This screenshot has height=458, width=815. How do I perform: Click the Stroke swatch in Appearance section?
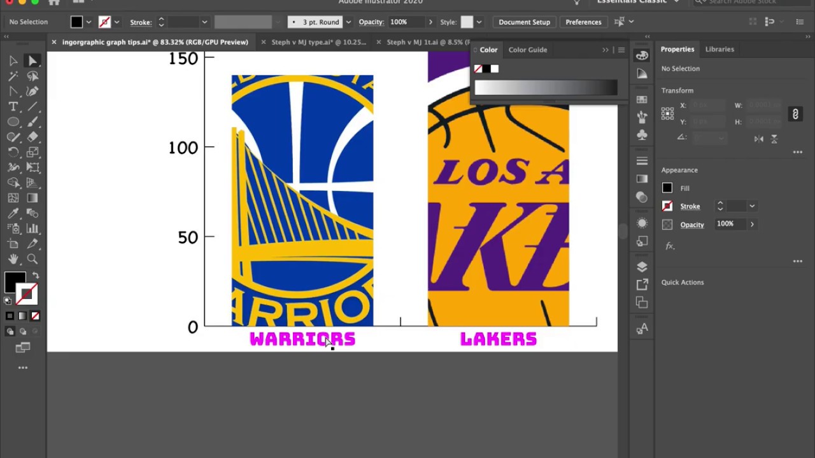[x=667, y=206]
